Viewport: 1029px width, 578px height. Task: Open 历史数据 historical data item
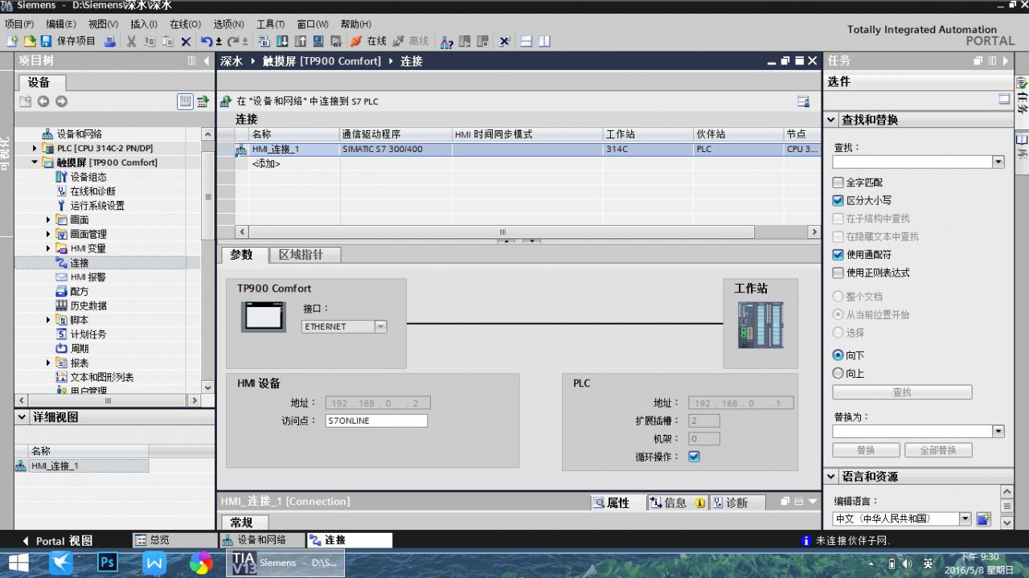pos(88,305)
